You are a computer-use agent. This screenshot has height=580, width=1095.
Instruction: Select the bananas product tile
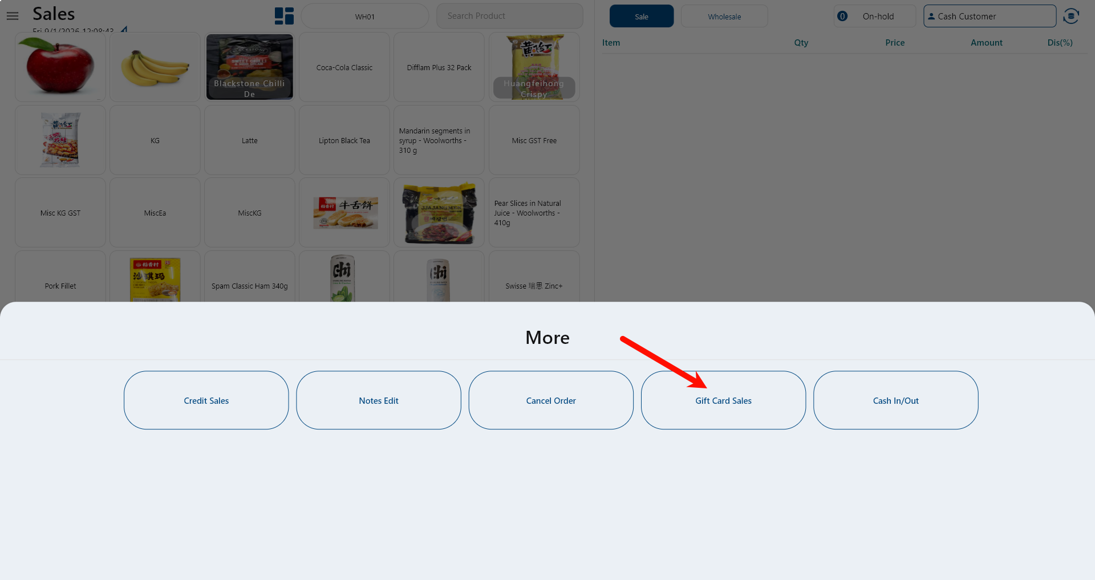pos(155,67)
